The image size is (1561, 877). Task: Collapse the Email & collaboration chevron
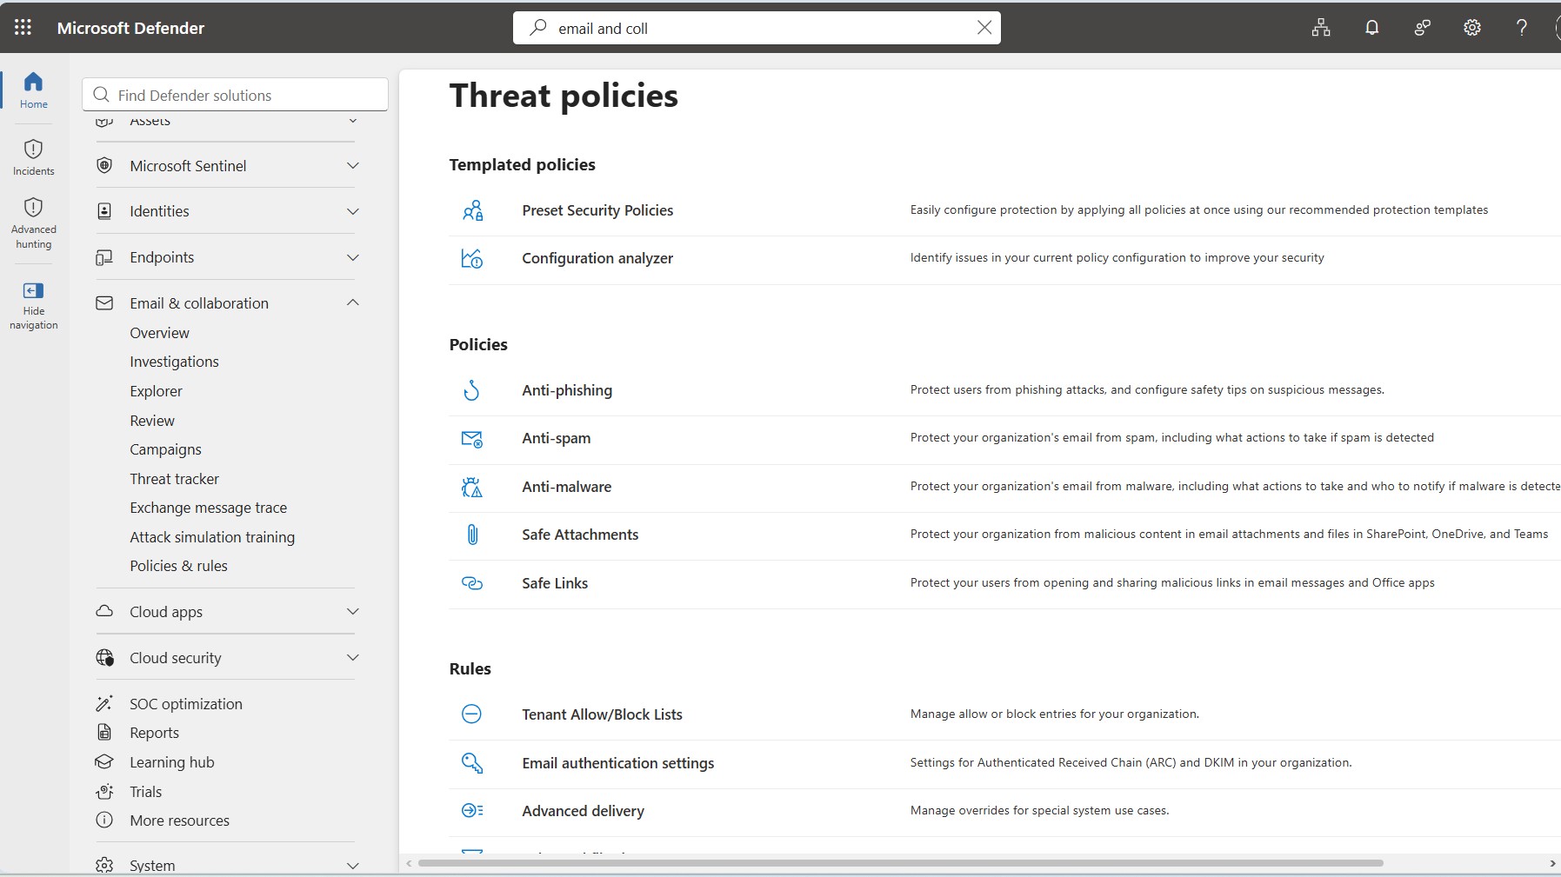coord(353,302)
